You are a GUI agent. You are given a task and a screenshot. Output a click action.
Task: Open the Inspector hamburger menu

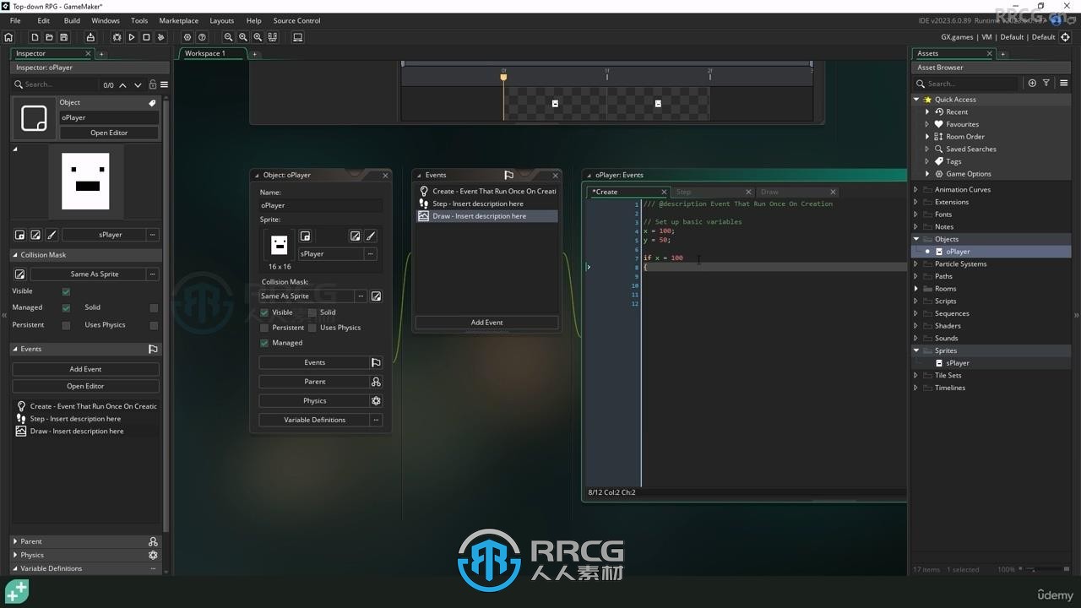tap(164, 84)
